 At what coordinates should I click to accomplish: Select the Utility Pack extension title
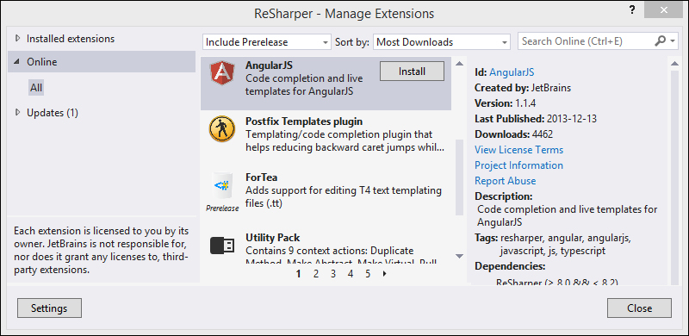tap(272, 238)
